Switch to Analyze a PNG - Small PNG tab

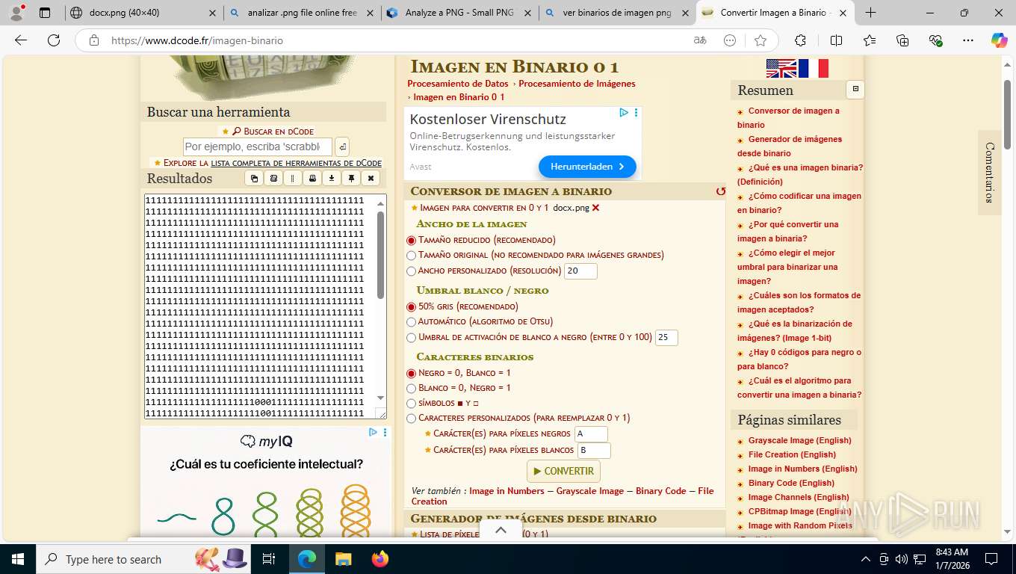pyautogui.click(x=460, y=13)
